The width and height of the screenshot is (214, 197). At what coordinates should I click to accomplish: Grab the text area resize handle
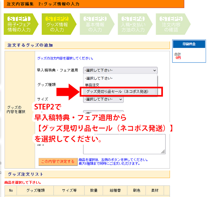[x=163, y=152]
